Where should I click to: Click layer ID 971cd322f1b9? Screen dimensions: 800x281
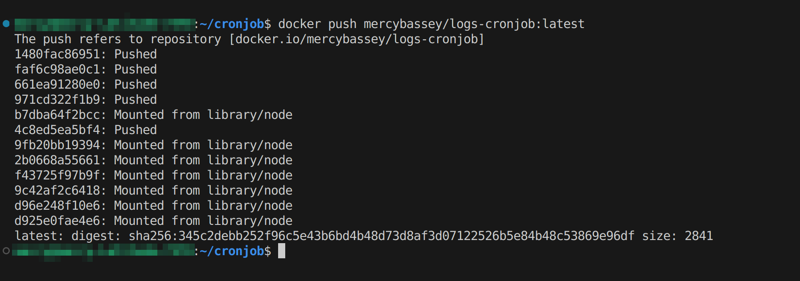tap(57, 100)
